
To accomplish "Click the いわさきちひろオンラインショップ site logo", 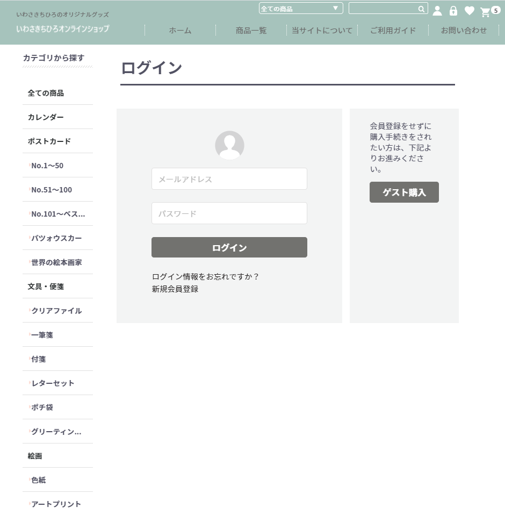I will coord(62,28).
